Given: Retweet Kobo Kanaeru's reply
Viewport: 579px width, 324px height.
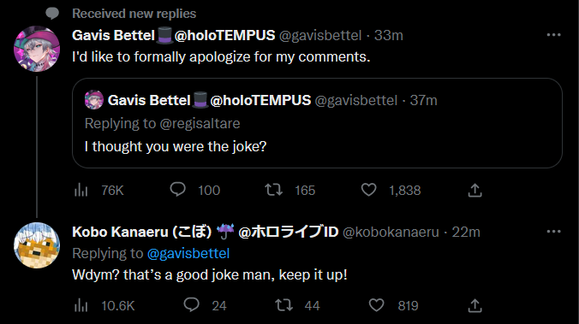Looking at the screenshot, I should coord(297,305).
